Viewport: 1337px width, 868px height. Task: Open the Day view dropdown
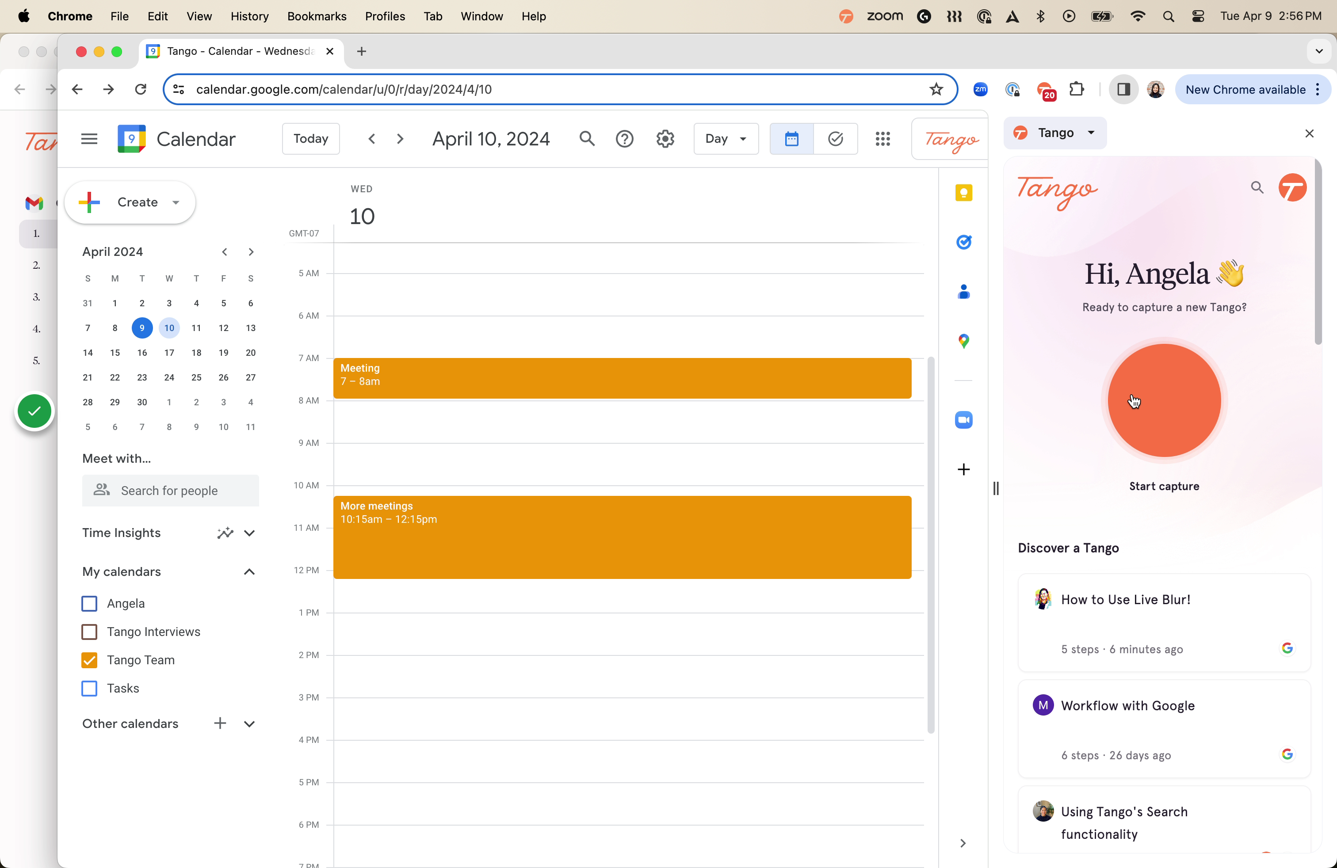click(x=726, y=139)
